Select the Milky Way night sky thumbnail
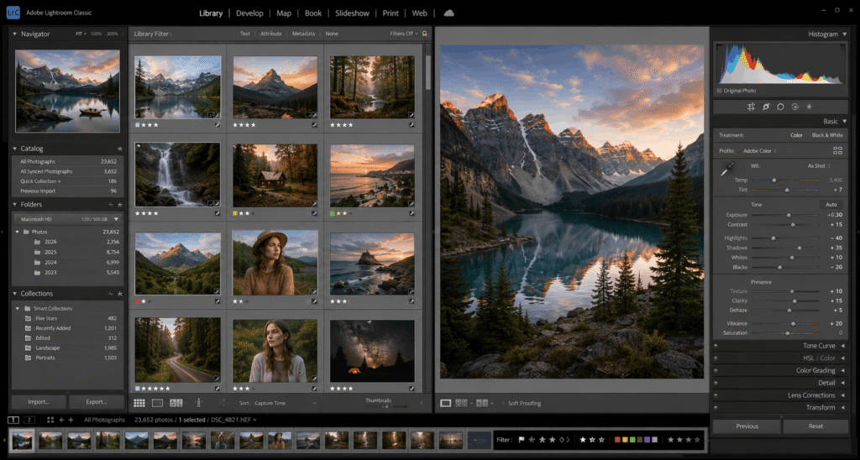Screen dimensions: 860x460 point(372,351)
